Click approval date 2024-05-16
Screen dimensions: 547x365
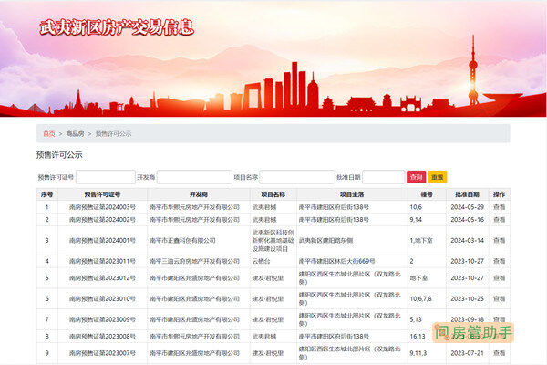467,220
